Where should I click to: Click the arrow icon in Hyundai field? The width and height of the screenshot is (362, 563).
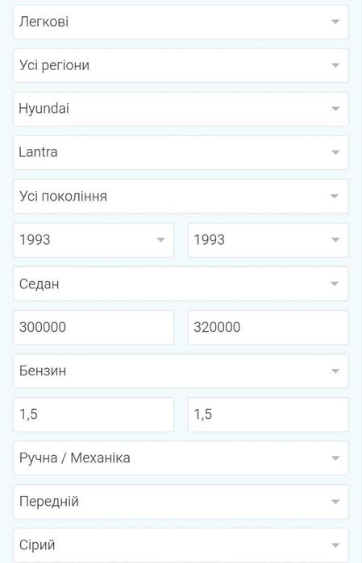click(x=335, y=109)
